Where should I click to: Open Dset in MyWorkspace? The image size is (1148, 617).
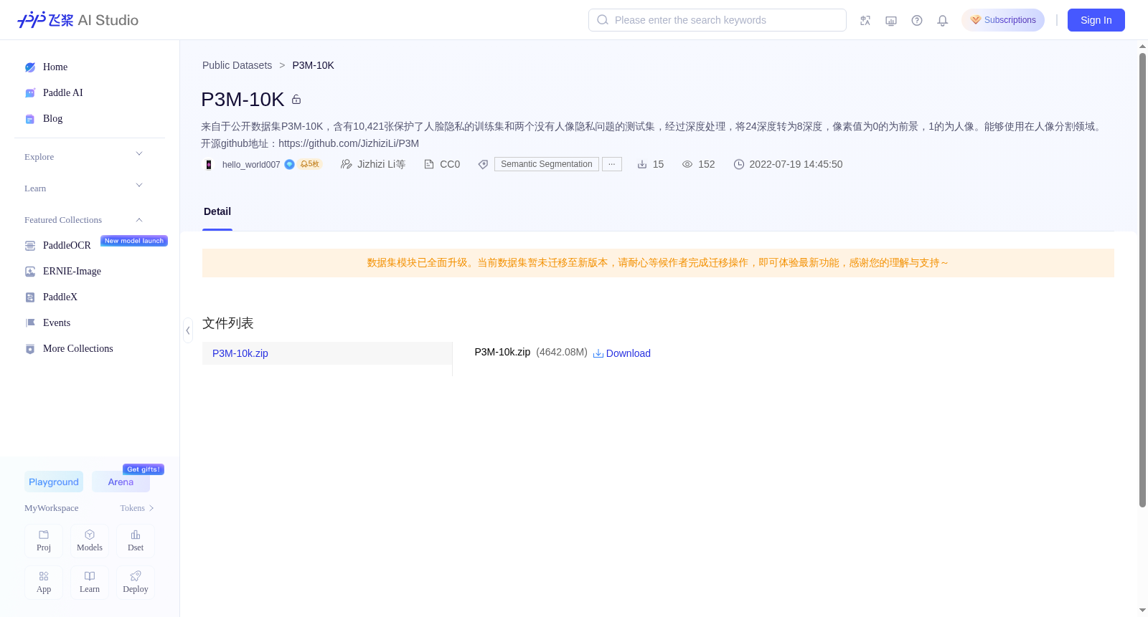tap(136, 541)
